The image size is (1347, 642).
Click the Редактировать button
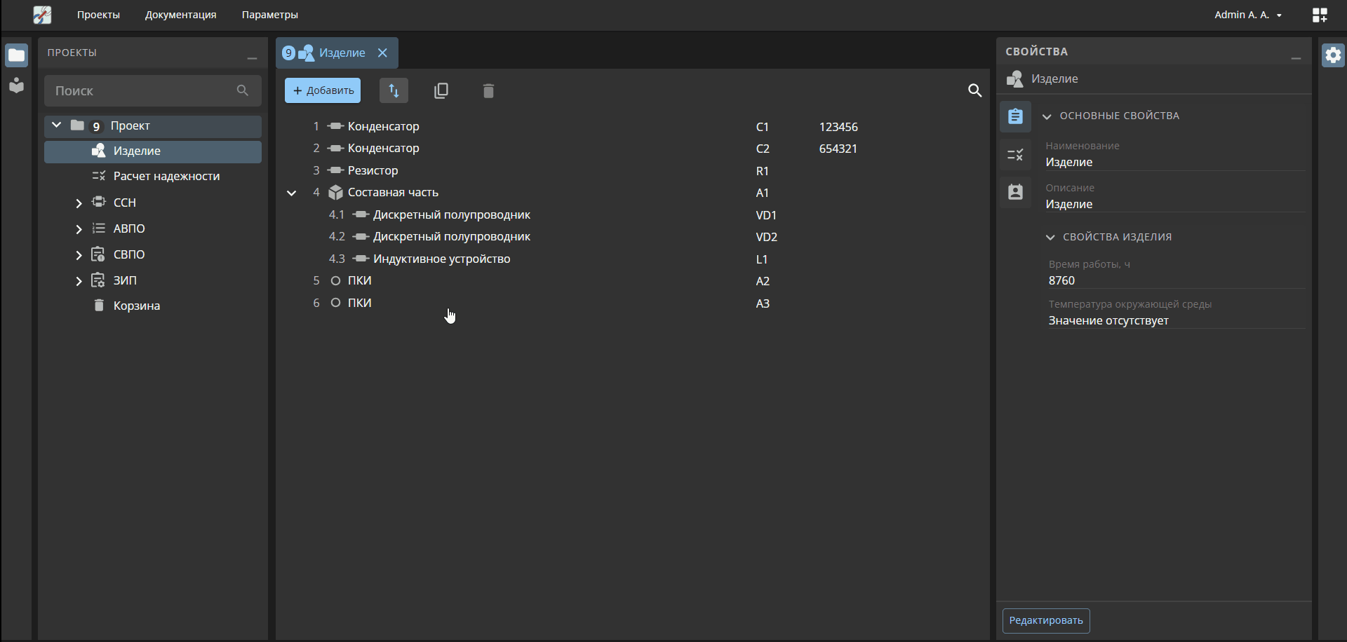click(x=1046, y=620)
